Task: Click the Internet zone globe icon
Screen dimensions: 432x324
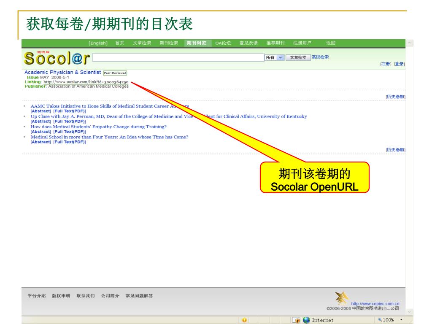Action: coord(306,320)
